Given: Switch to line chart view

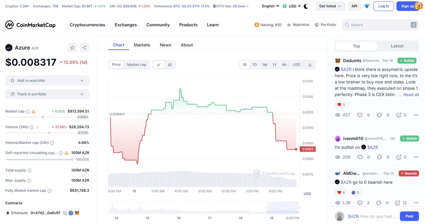Looking at the screenshot, I should [x=159, y=64].
